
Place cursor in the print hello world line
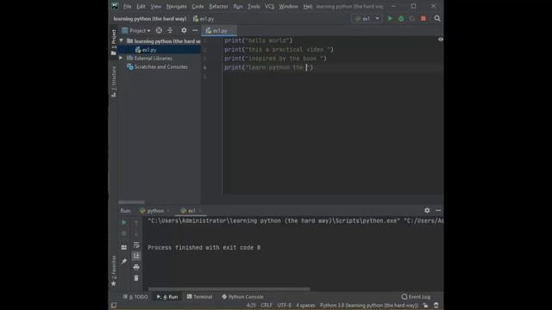pos(259,40)
